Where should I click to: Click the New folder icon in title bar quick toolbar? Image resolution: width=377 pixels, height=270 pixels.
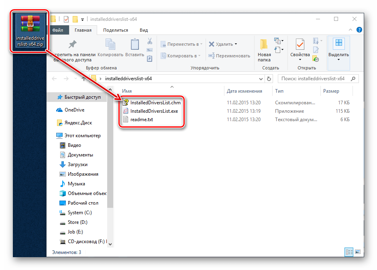[75, 19]
